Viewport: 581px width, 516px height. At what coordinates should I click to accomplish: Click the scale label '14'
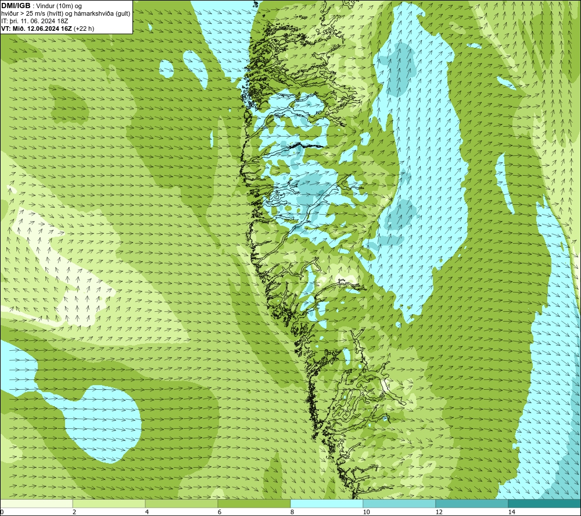pos(512,512)
